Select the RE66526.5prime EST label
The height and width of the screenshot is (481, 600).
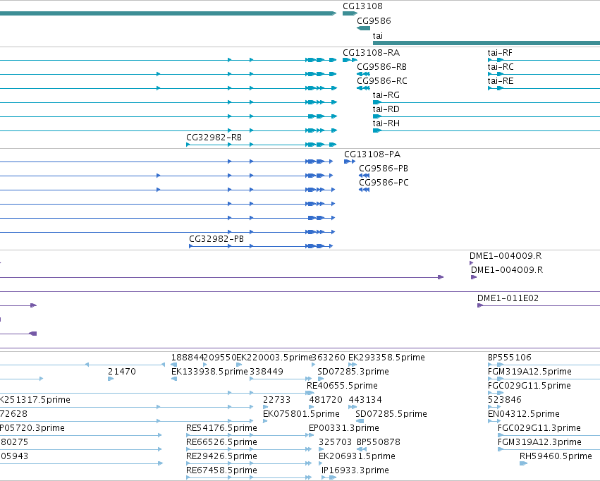tap(221, 442)
